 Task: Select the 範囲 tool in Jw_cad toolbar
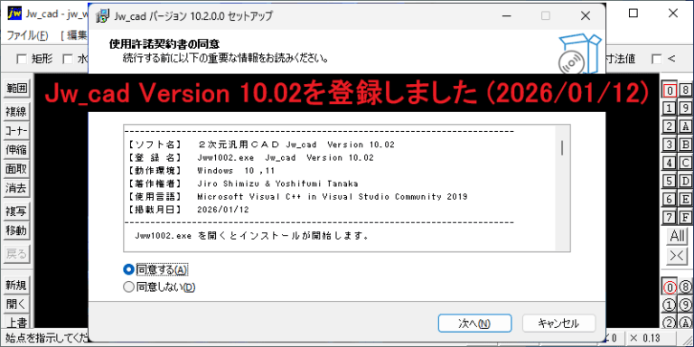pos(16,89)
